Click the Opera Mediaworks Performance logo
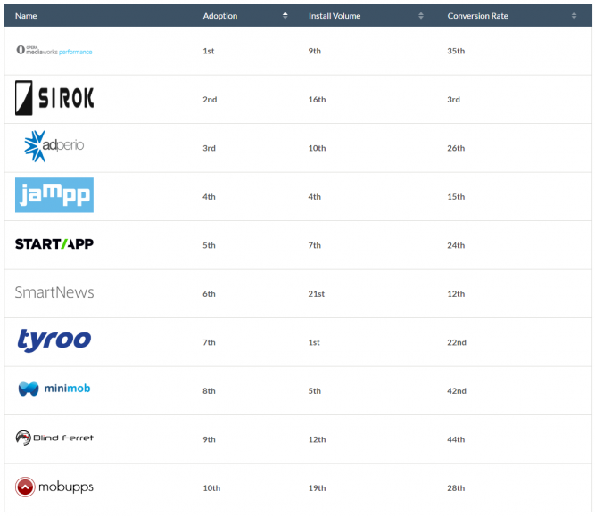The height and width of the screenshot is (516, 595). 54,51
